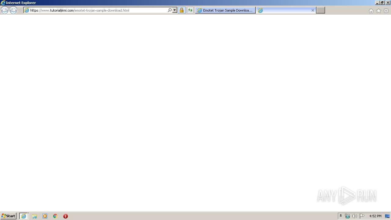
Task: Go back with the Back arrow button
Action: [5, 10]
